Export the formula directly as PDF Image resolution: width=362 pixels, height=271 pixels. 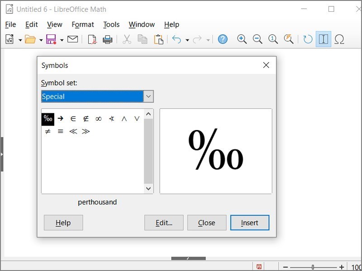(x=92, y=39)
